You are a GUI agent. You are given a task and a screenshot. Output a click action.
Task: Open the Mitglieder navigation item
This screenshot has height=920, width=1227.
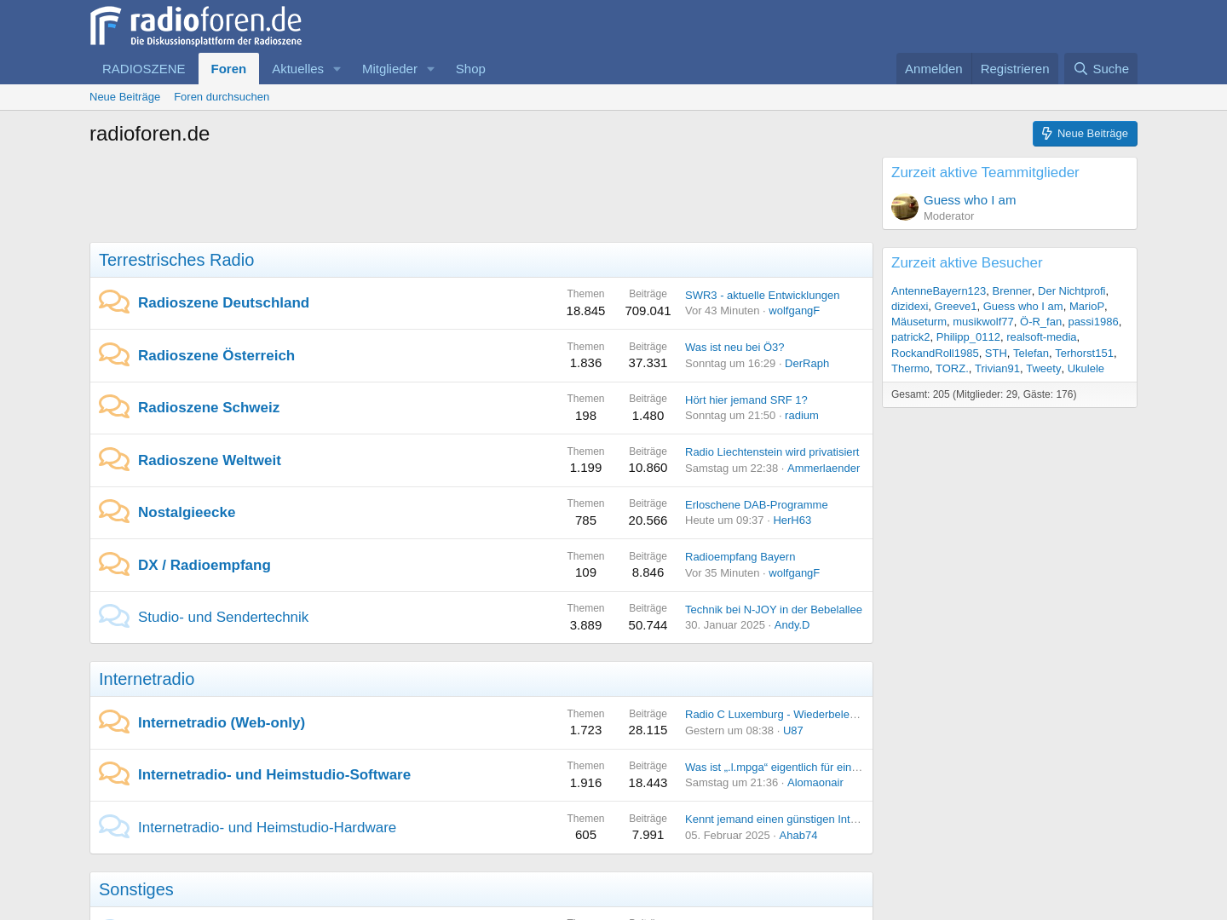pos(389,69)
